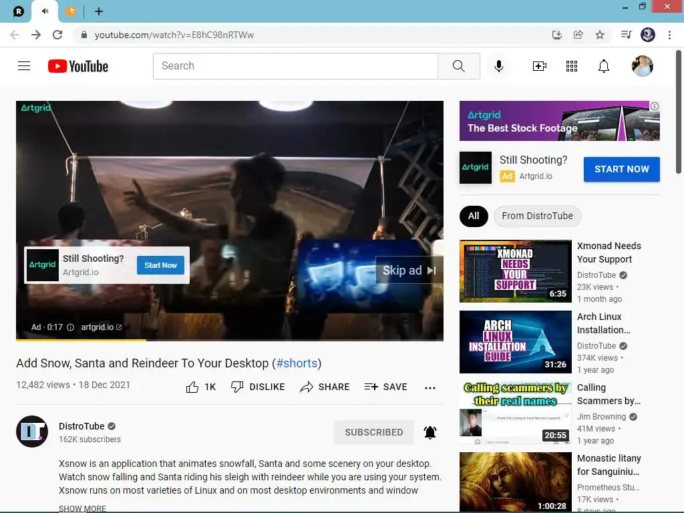
Task: Open the sidebar ad info icon
Action: (x=655, y=106)
